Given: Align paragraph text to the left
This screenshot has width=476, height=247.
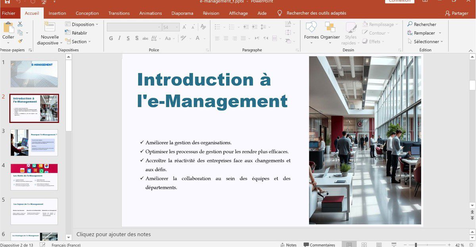Looking at the screenshot, I should (217, 38).
